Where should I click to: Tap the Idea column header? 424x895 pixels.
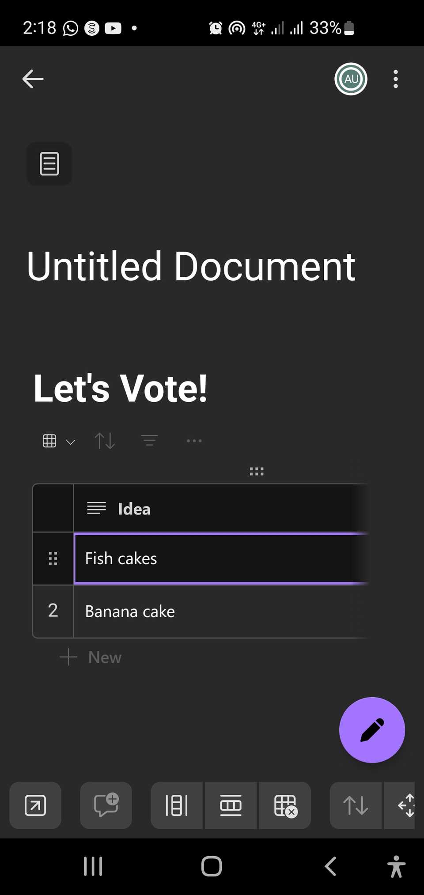[133, 508]
